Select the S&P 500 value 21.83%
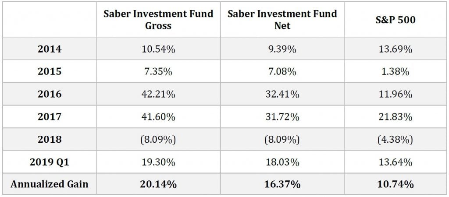This screenshot has width=449, height=197. coord(396,117)
